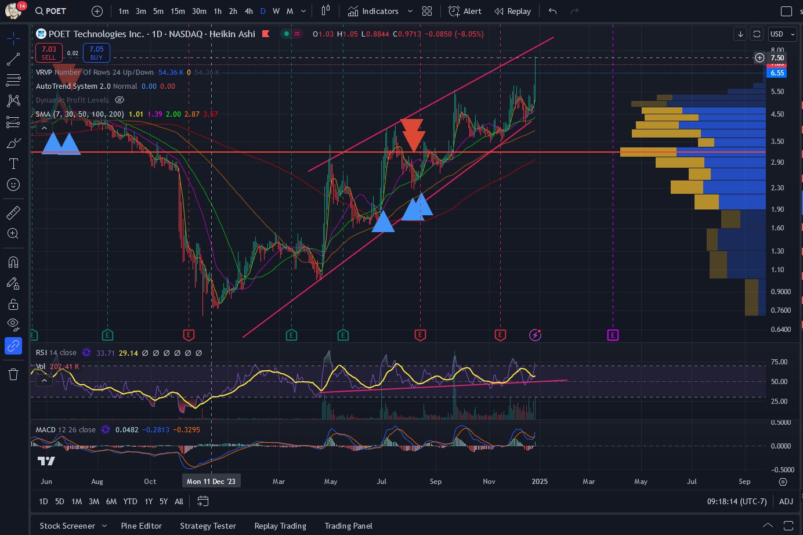The height and width of the screenshot is (535, 803).
Task: Redo the last chart action
Action: coord(574,11)
